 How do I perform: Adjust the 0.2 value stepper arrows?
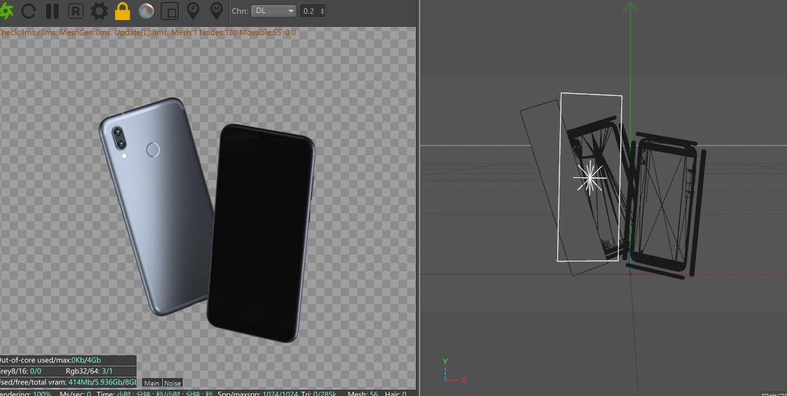321,11
